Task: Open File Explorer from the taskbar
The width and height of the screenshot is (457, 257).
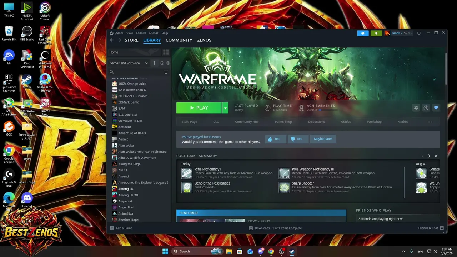Action: (229, 251)
